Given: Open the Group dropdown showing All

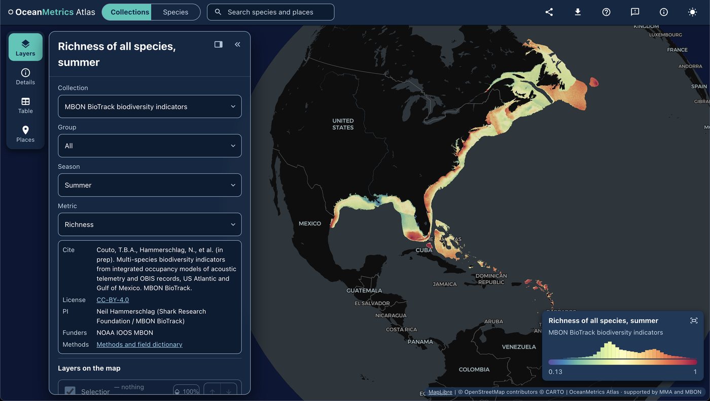Looking at the screenshot, I should point(150,146).
